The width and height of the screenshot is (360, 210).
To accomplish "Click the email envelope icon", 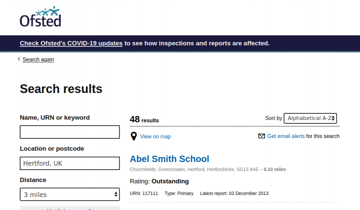I will [261, 136].
